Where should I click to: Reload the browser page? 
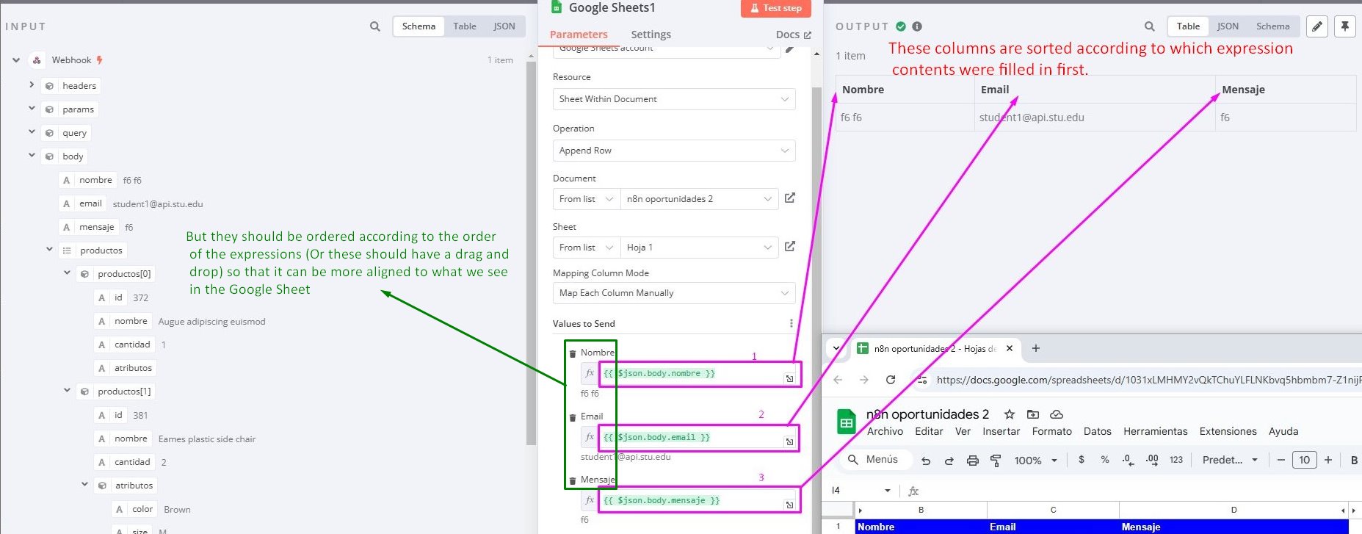(x=891, y=380)
